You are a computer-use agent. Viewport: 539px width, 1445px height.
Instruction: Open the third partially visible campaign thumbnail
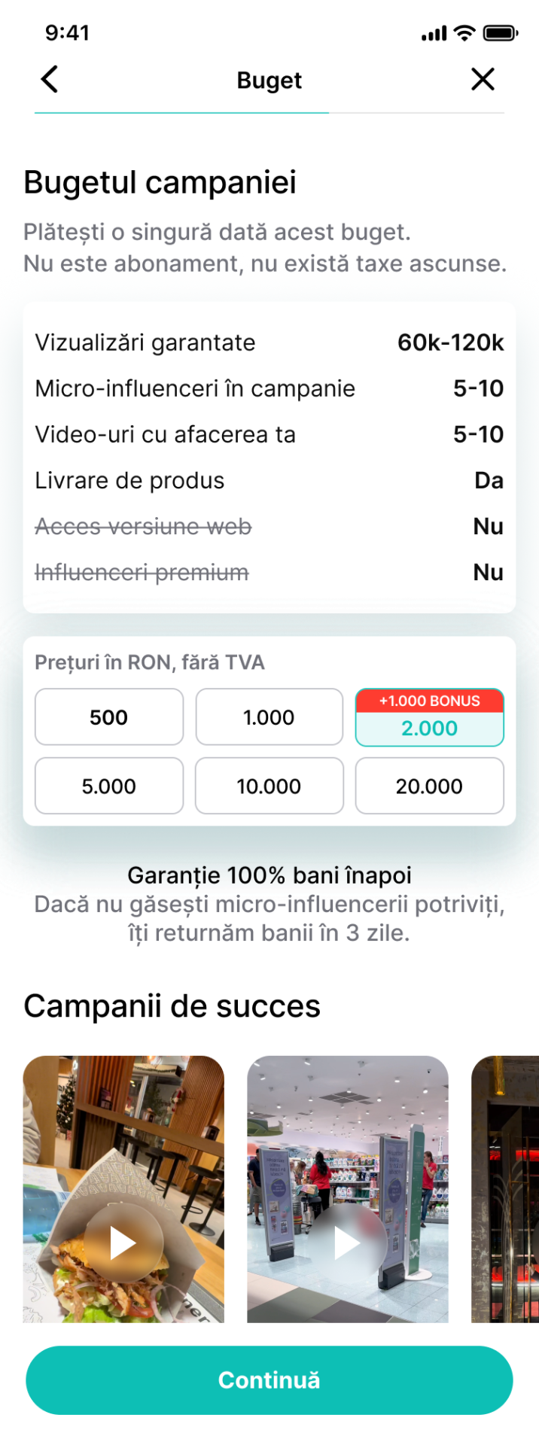coord(505,1189)
